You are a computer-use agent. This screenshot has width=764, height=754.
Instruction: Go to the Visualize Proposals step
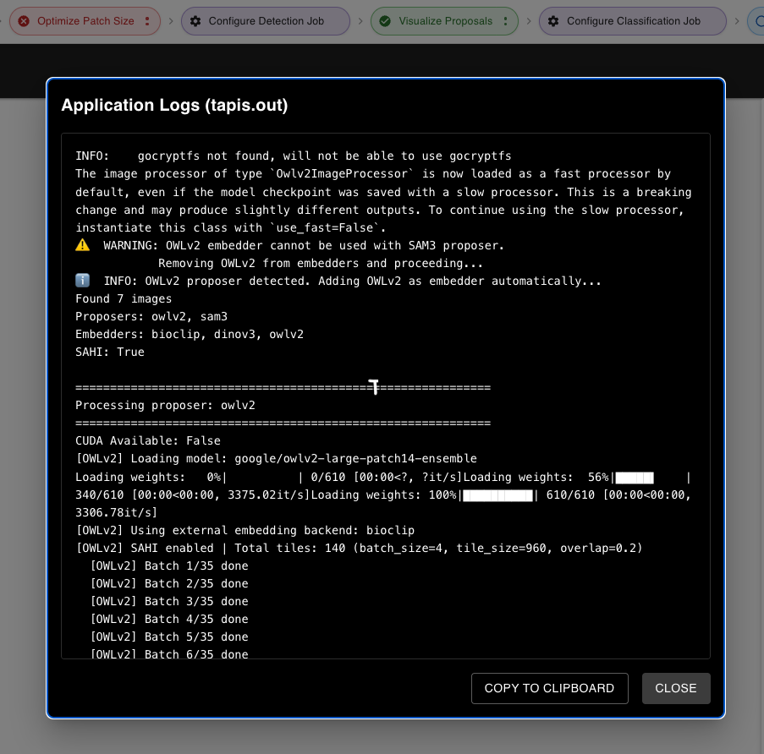tap(444, 21)
